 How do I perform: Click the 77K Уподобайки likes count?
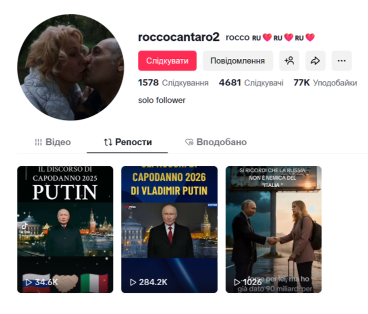[325, 83]
